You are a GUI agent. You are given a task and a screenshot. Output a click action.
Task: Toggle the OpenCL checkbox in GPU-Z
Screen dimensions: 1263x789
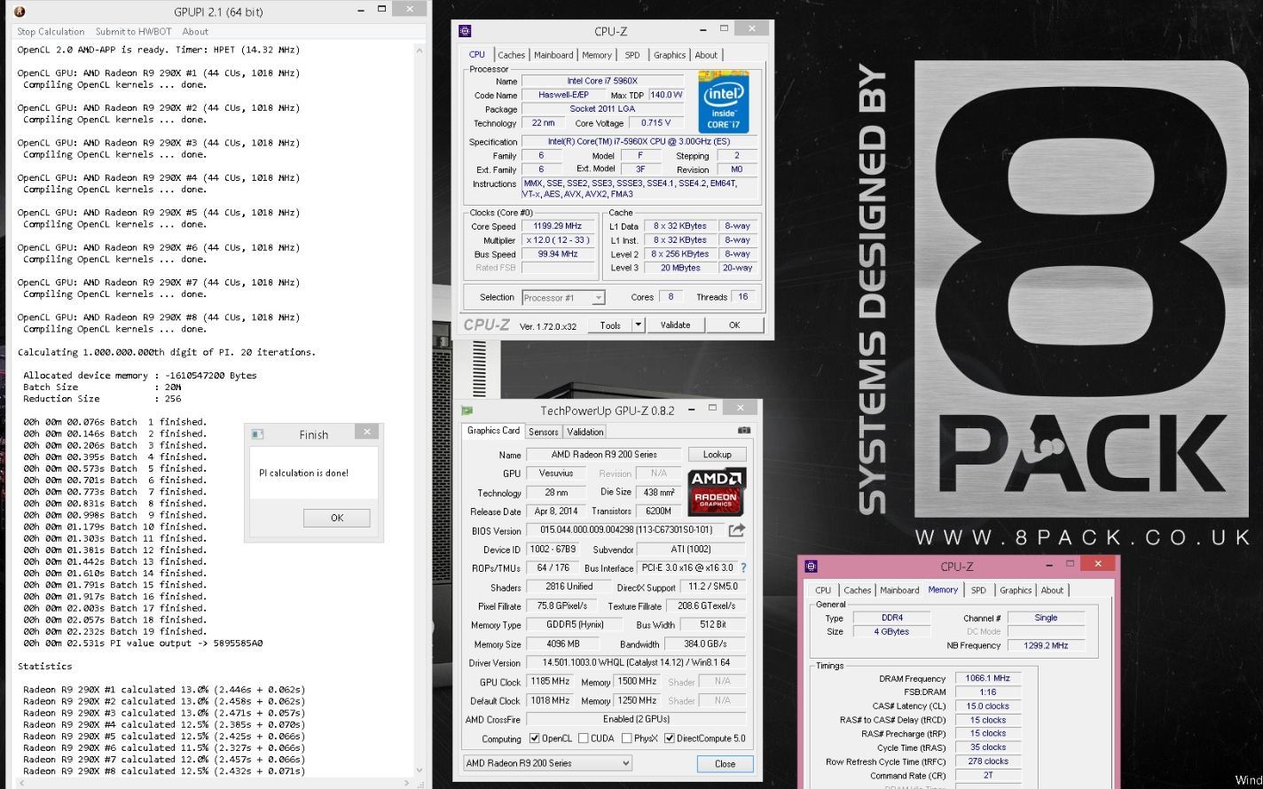pyautogui.click(x=534, y=738)
